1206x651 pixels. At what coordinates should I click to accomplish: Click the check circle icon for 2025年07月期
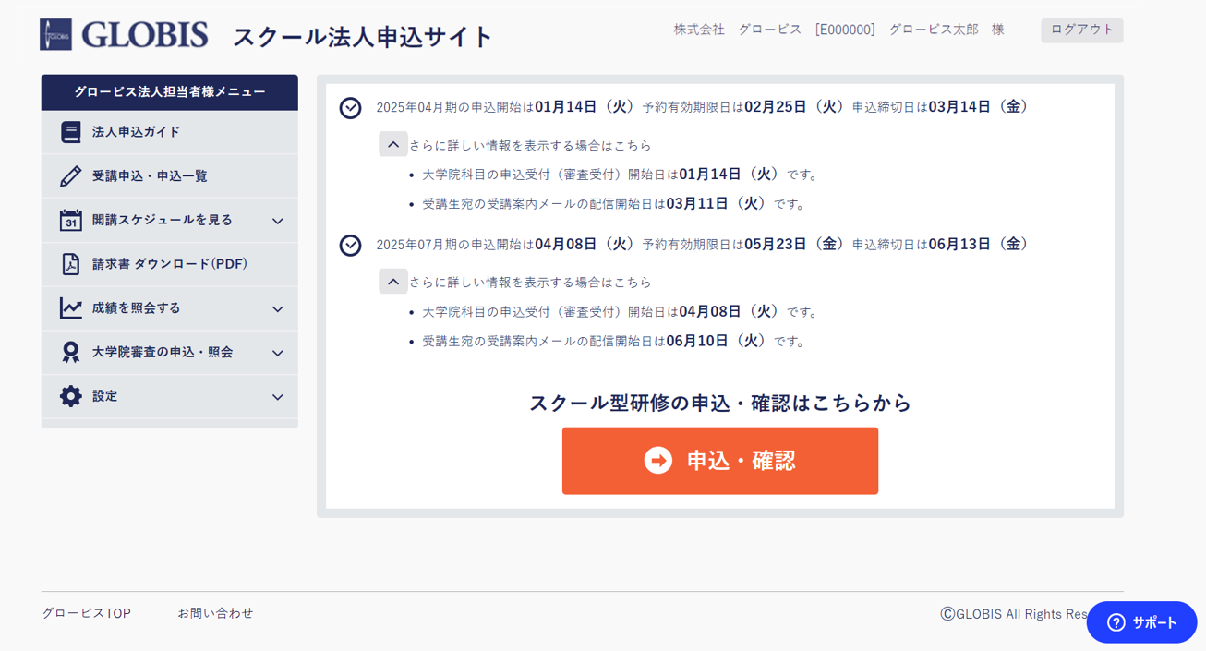coord(350,245)
